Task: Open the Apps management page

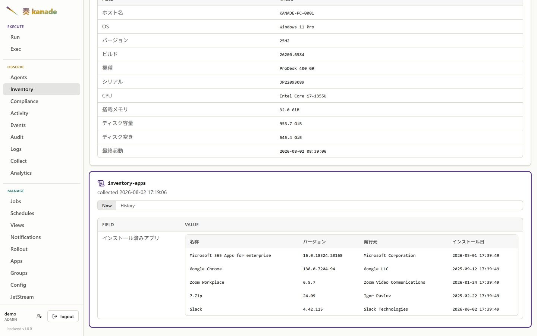Action: click(x=41, y=261)
